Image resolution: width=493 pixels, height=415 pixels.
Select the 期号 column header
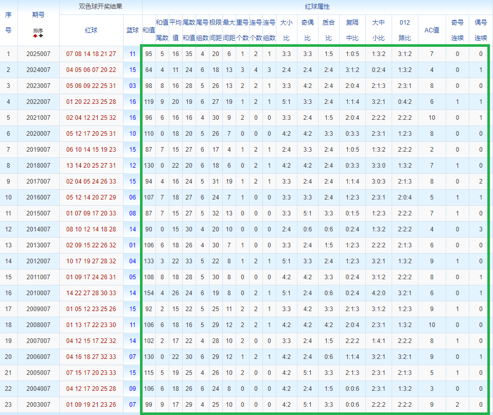click(38, 15)
